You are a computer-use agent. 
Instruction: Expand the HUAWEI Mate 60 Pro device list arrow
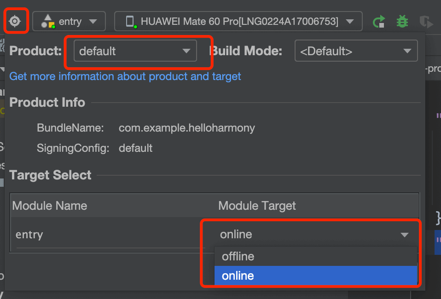click(350, 22)
